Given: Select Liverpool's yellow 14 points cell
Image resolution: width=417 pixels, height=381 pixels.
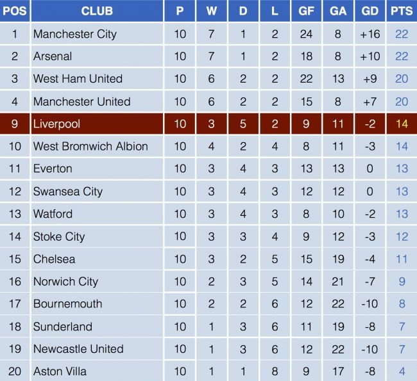Looking at the screenshot, I should tap(402, 124).
